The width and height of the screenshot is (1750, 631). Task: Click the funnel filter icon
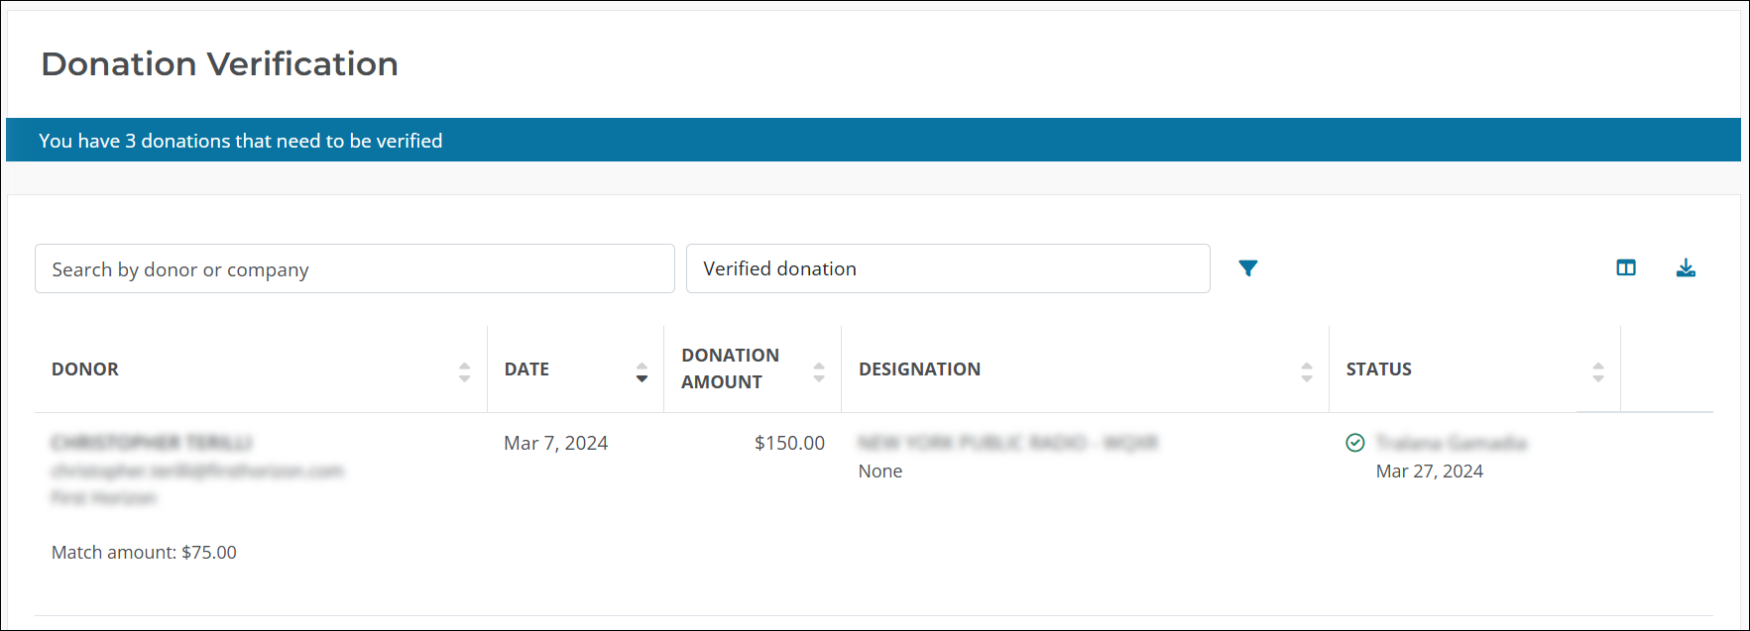(x=1247, y=268)
